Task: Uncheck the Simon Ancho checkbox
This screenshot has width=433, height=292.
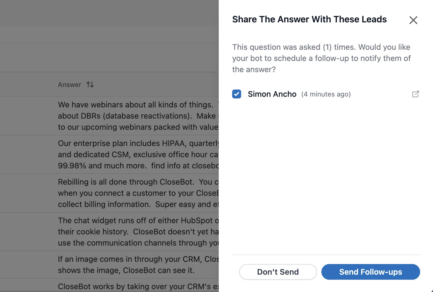Action: [x=237, y=94]
